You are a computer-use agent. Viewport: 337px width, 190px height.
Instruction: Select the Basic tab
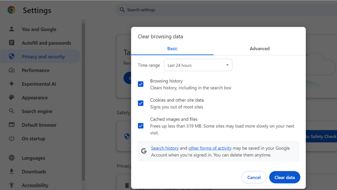172,48
